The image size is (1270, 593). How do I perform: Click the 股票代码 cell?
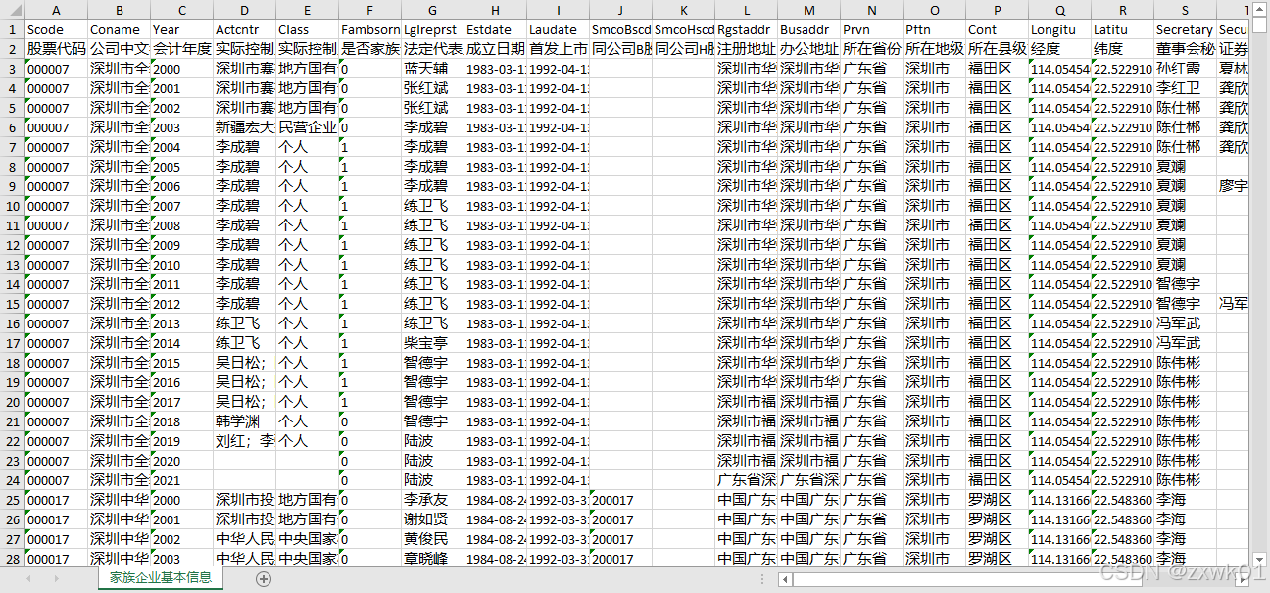(56, 49)
